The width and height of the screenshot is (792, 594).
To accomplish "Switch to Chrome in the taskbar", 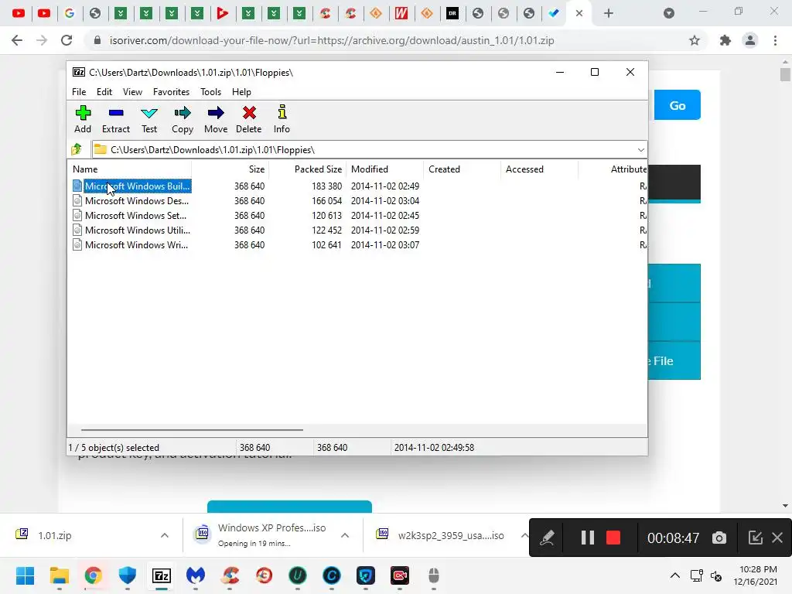I will click(93, 575).
